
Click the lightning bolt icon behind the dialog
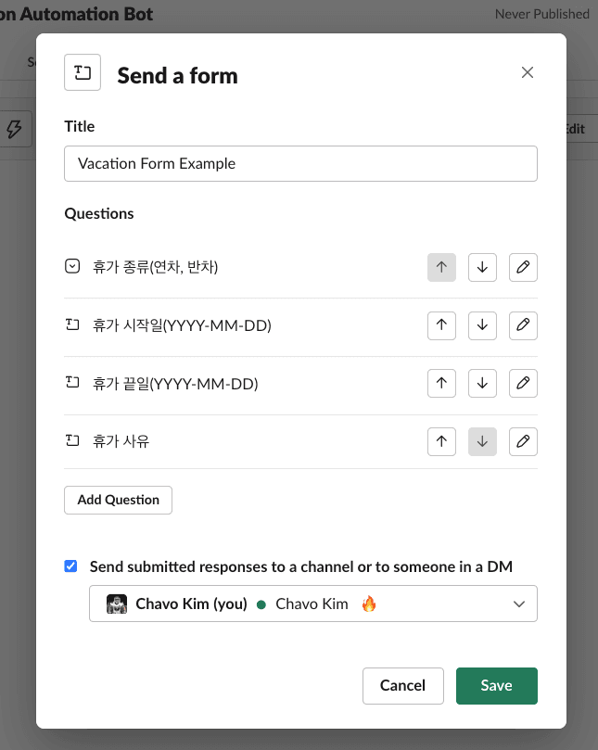pyautogui.click(x=14, y=129)
